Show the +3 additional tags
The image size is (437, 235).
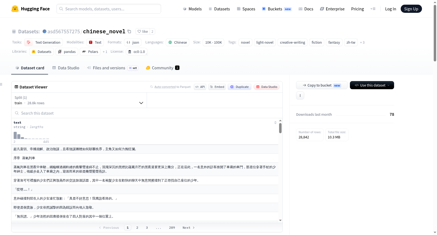click(362, 42)
